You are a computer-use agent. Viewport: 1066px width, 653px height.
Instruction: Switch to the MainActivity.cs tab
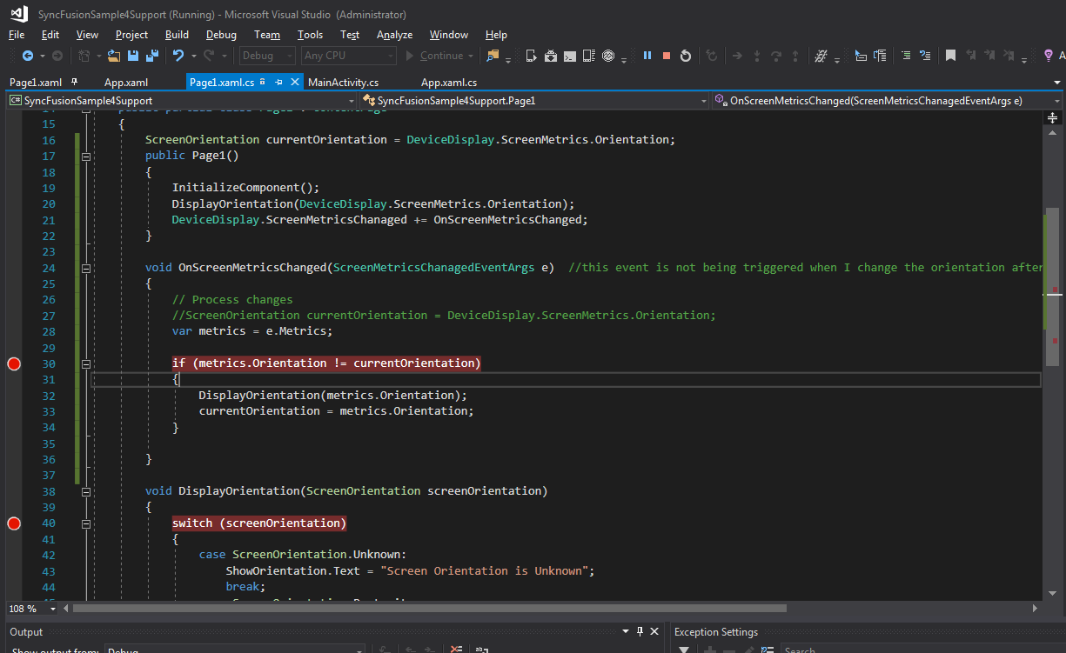tap(343, 83)
